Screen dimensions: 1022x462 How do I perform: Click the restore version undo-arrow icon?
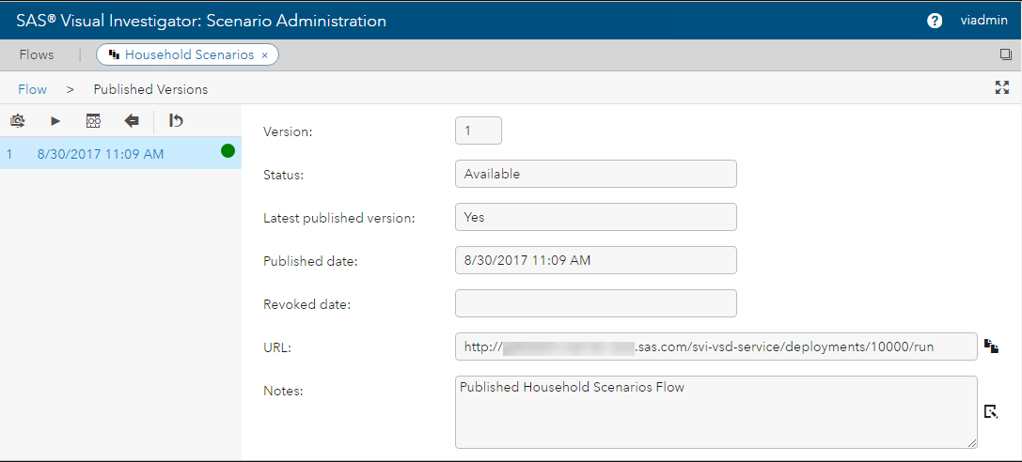[x=176, y=120]
